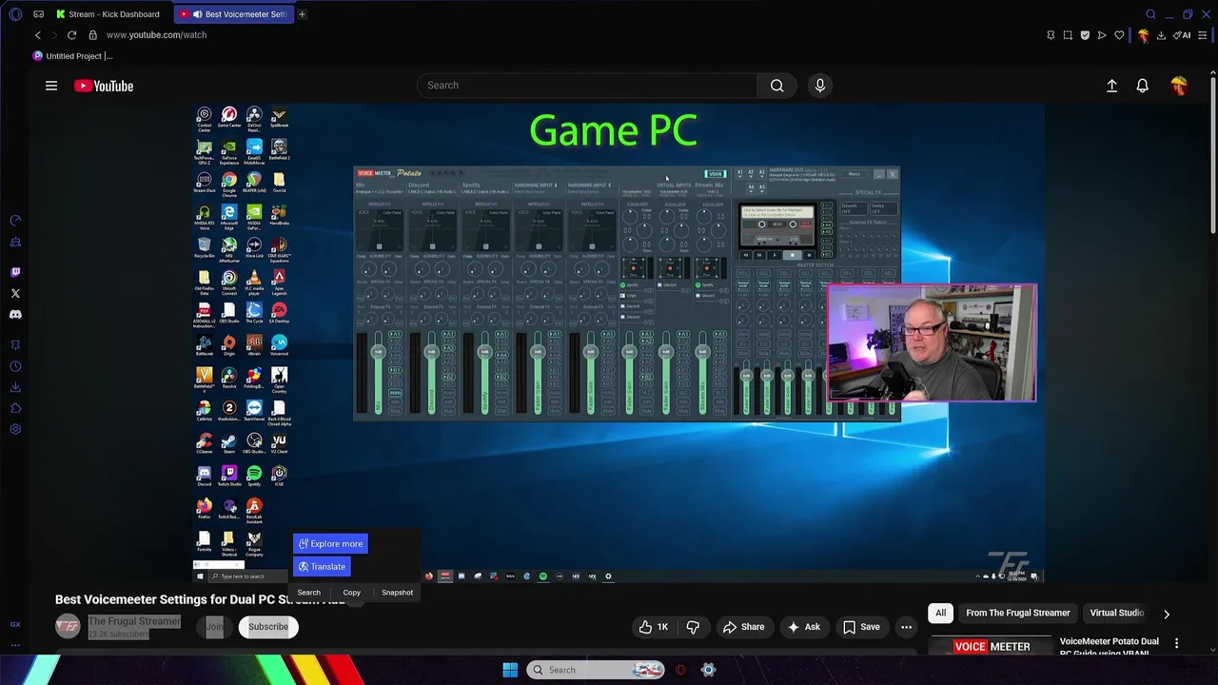
Task: Choose Search in the text selection popup
Action: coord(309,593)
